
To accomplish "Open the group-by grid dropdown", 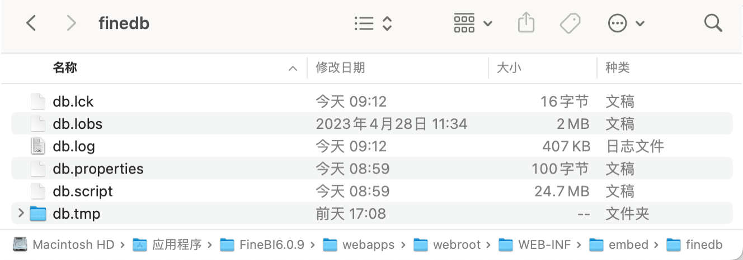I will click(x=472, y=23).
